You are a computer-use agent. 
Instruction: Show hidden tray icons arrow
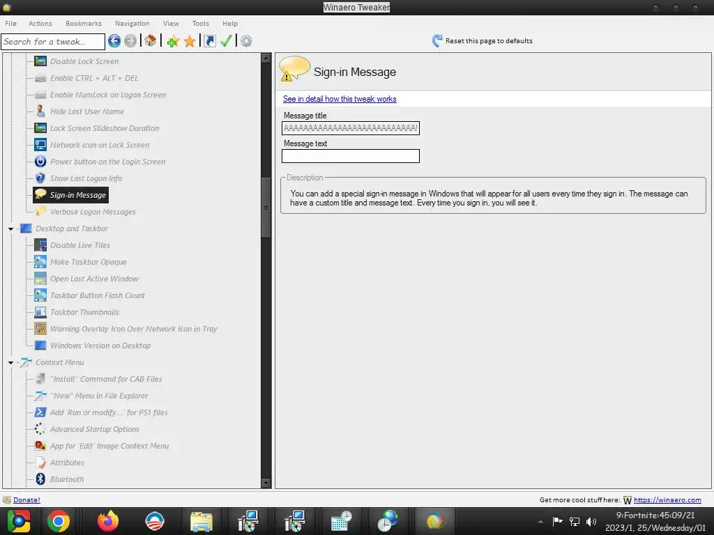coord(540,522)
